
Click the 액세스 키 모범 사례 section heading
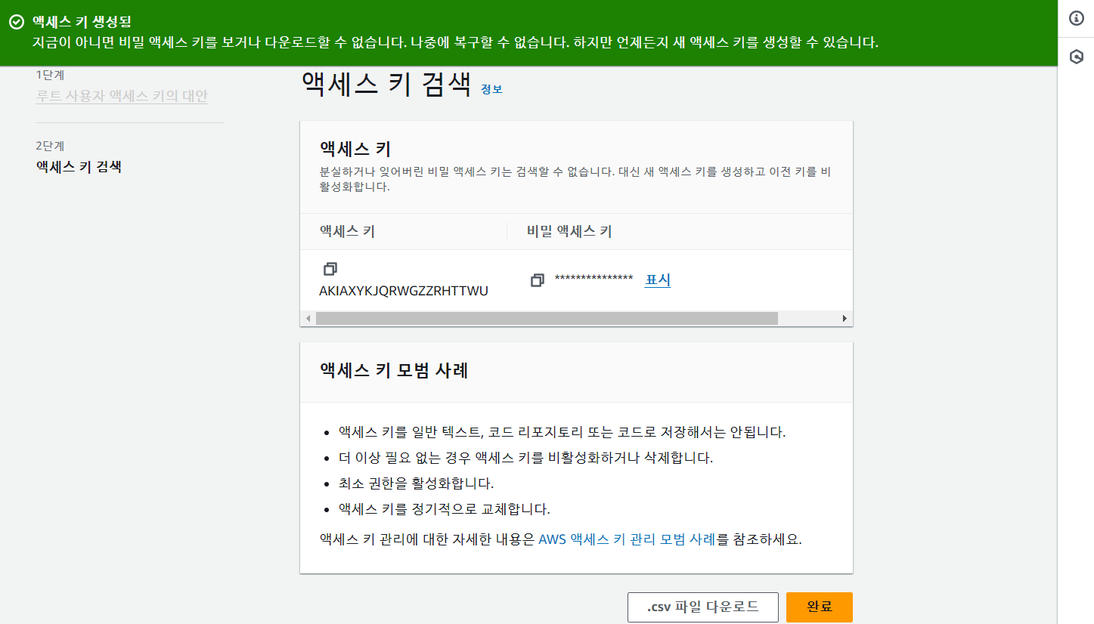[x=394, y=371]
